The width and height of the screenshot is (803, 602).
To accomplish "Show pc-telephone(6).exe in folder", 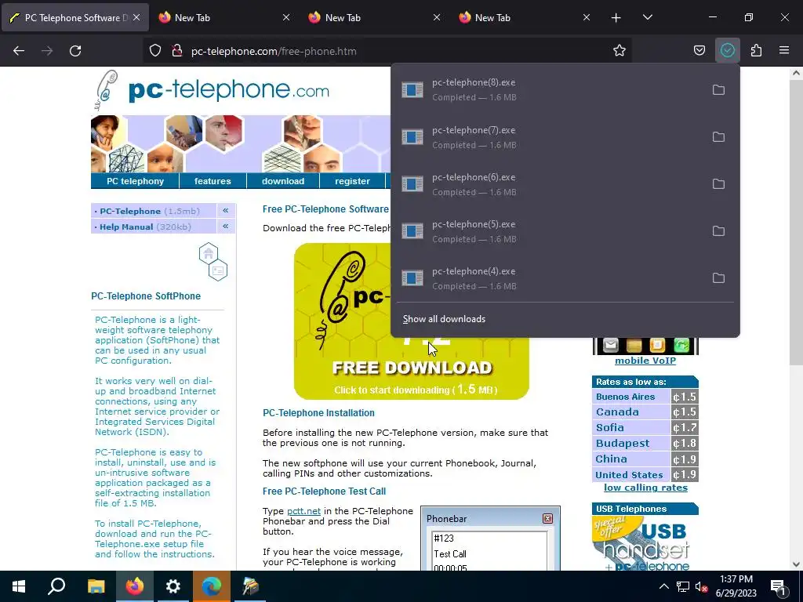I will pos(718,184).
